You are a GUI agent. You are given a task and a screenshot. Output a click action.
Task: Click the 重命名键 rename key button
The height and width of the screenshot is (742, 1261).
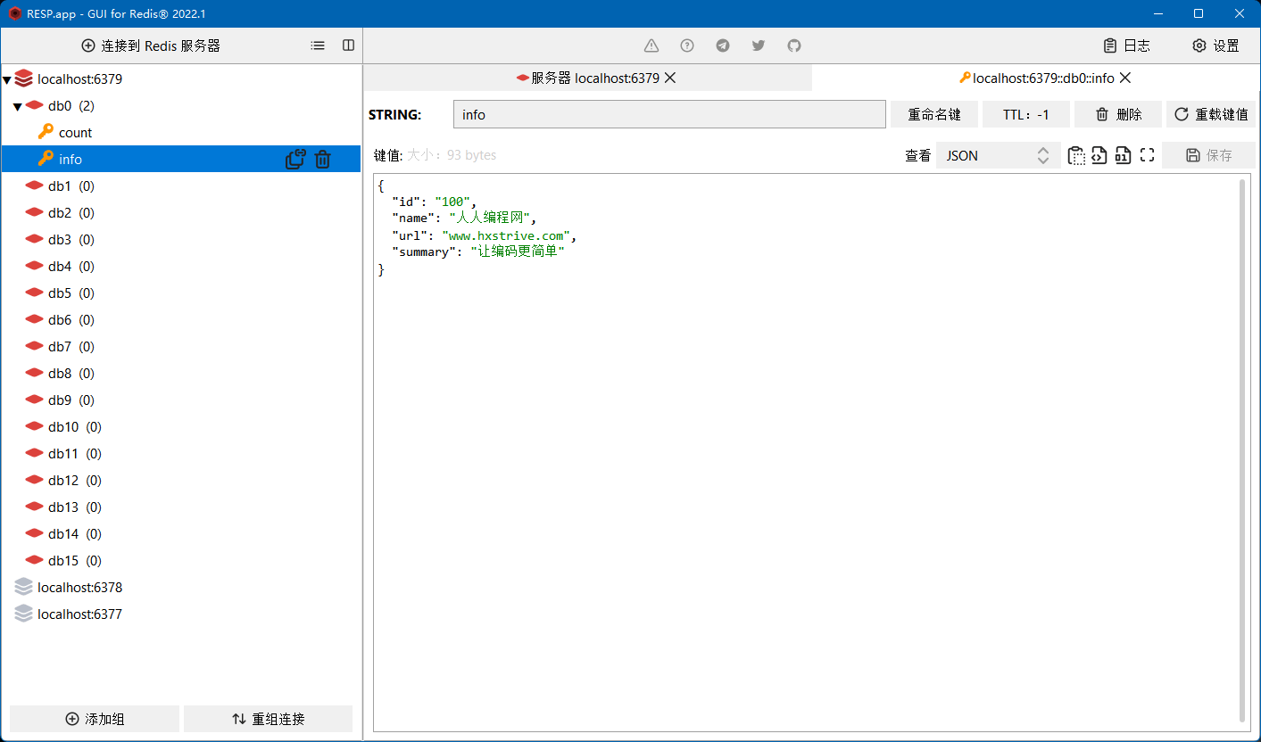(x=934, y=114)
